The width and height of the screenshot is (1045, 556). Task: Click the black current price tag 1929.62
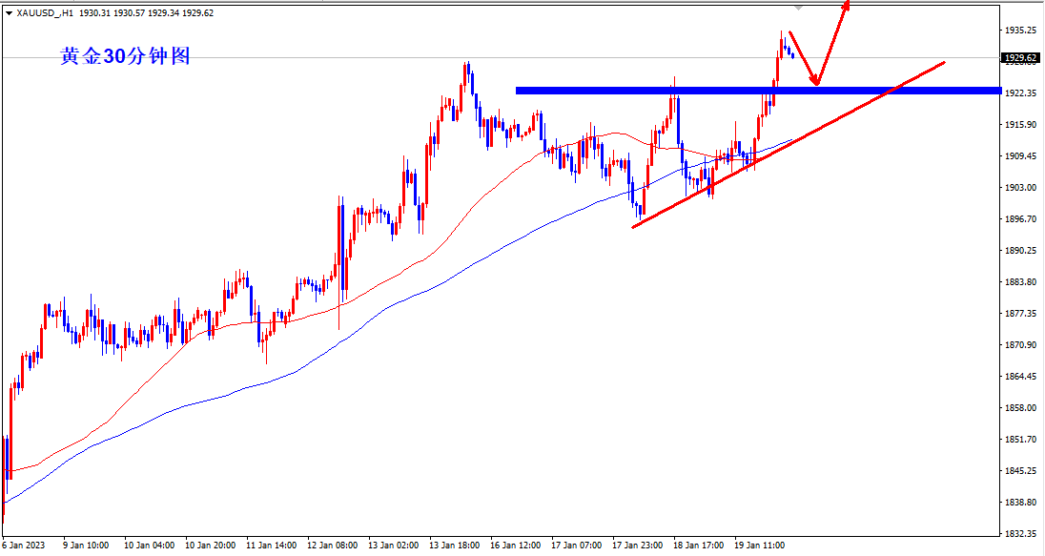(1020, 58)
